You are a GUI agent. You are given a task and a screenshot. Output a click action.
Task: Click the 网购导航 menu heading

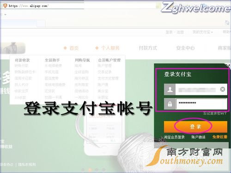point(82,60)
